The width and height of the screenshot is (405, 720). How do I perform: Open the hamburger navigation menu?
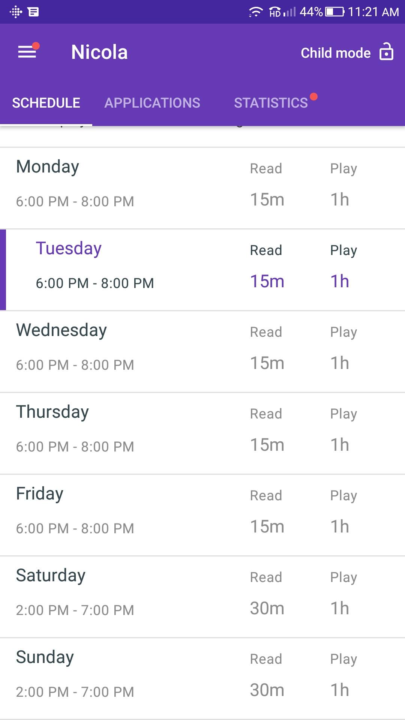(x=27, y=52)
